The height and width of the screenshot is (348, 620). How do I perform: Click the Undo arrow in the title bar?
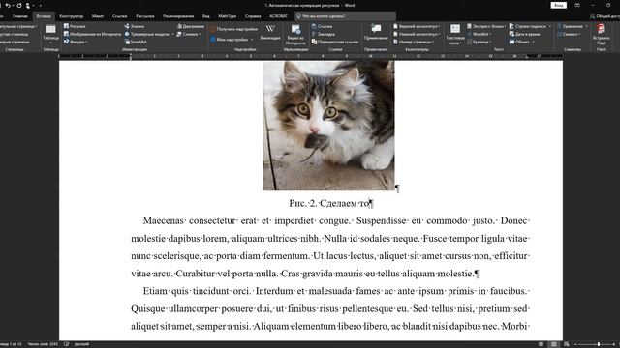8,6
